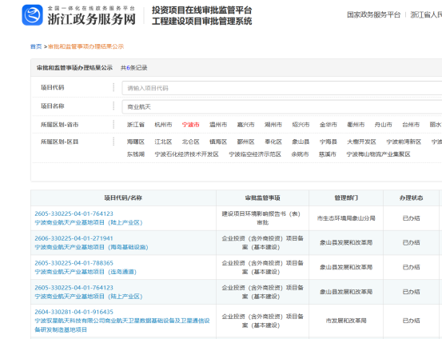The image size is (442, 339).
Task: Click 象山县发展和改革局 in the 海岛基础设施 row
Action: coord(346,242)
